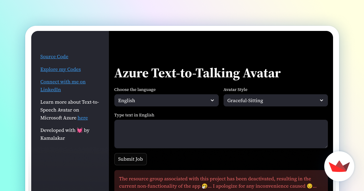Viewport: 364px width, 191px height.
Task: Click the chevron arrow next to Graceful-Sitting
Action: (322, 100)
